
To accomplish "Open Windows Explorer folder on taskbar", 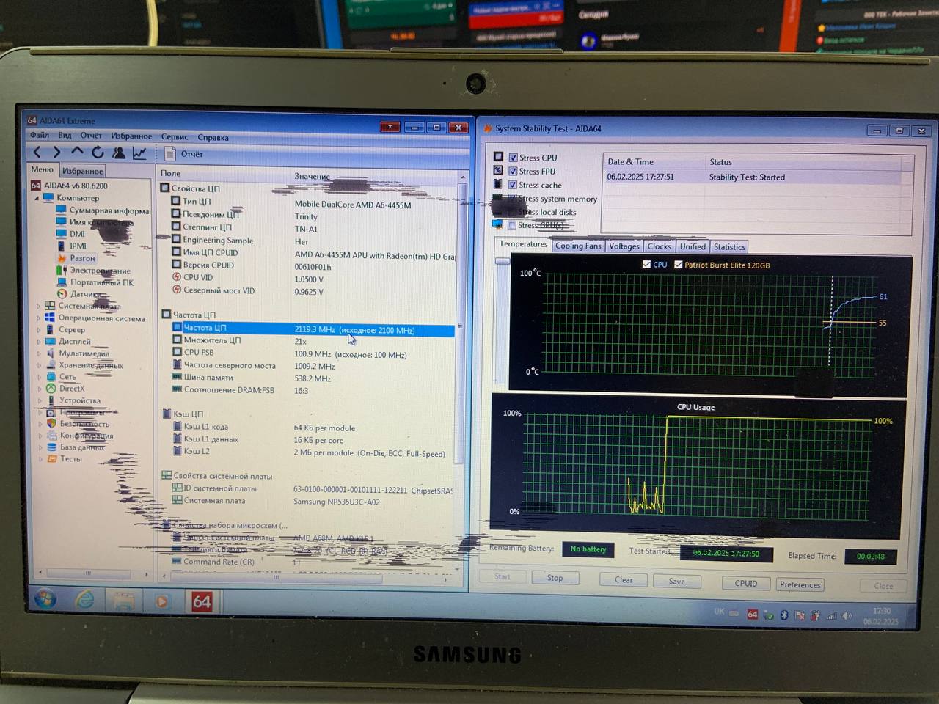I will (123, 601).
